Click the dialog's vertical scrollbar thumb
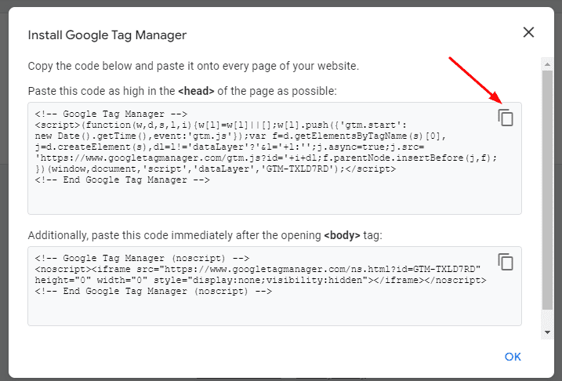The height and width of the screenshot is (381, 562). pyautogui.click(x=547, y=190)
